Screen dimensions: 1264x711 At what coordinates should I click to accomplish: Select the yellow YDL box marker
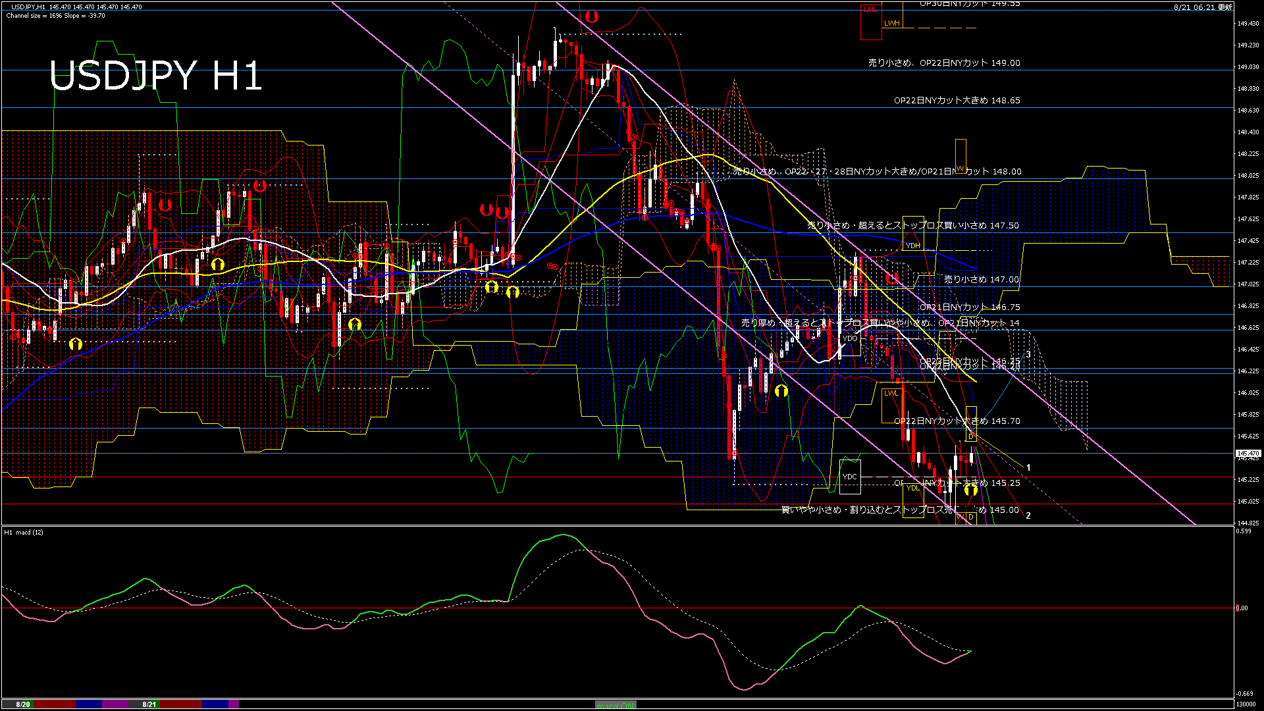pos(912,488)
